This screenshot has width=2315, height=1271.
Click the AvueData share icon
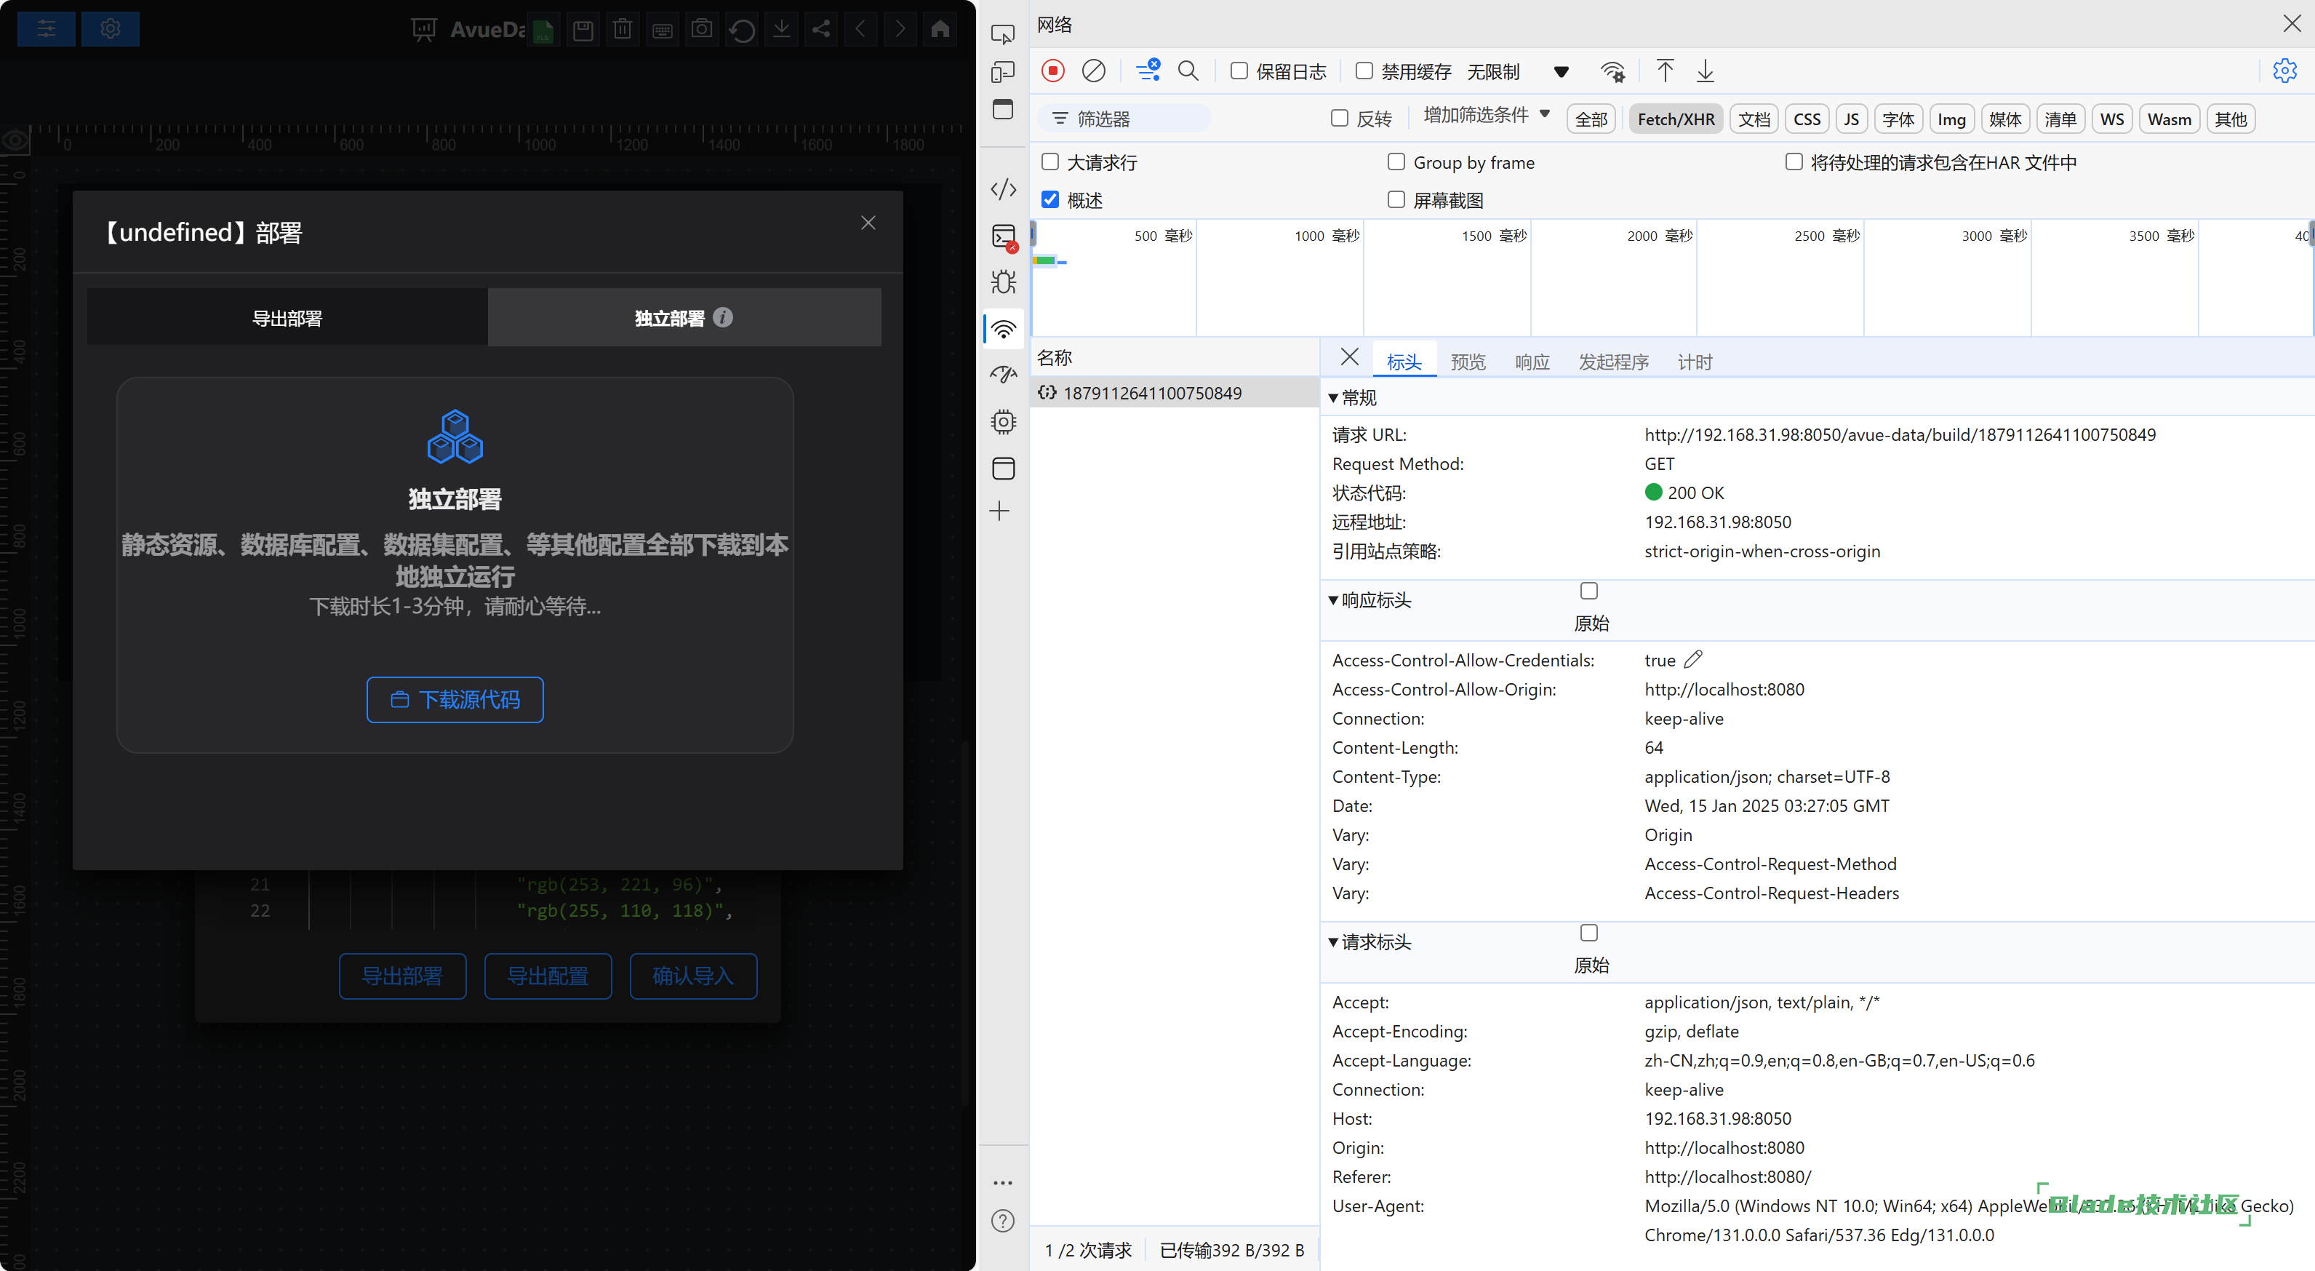coord(820,30)
